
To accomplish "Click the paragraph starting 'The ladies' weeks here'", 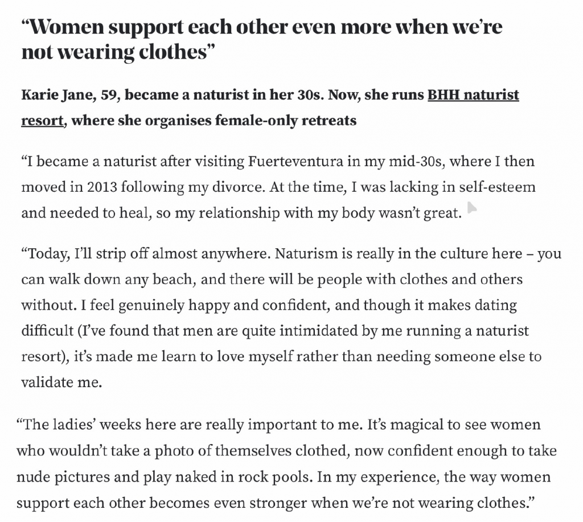I will tap(286, 463).
